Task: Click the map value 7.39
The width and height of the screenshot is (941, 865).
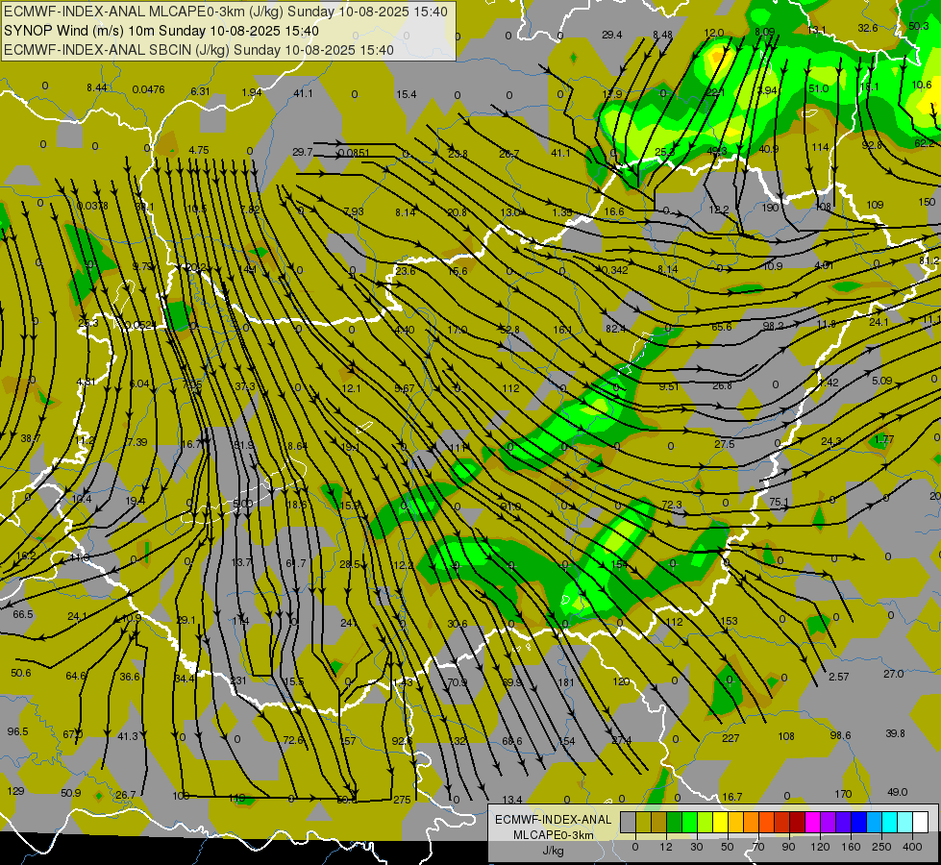Action: [x=136, y=442]
